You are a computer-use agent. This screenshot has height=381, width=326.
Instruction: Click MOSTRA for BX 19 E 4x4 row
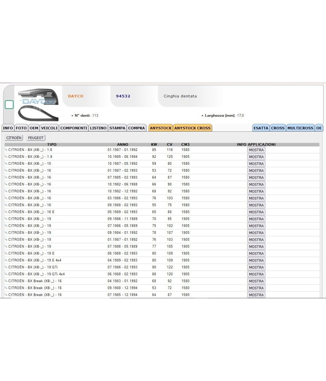(256, 260)
